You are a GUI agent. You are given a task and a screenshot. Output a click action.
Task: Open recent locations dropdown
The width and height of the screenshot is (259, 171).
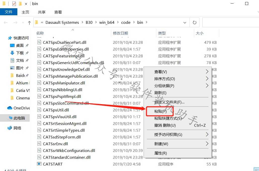point(23,23)
